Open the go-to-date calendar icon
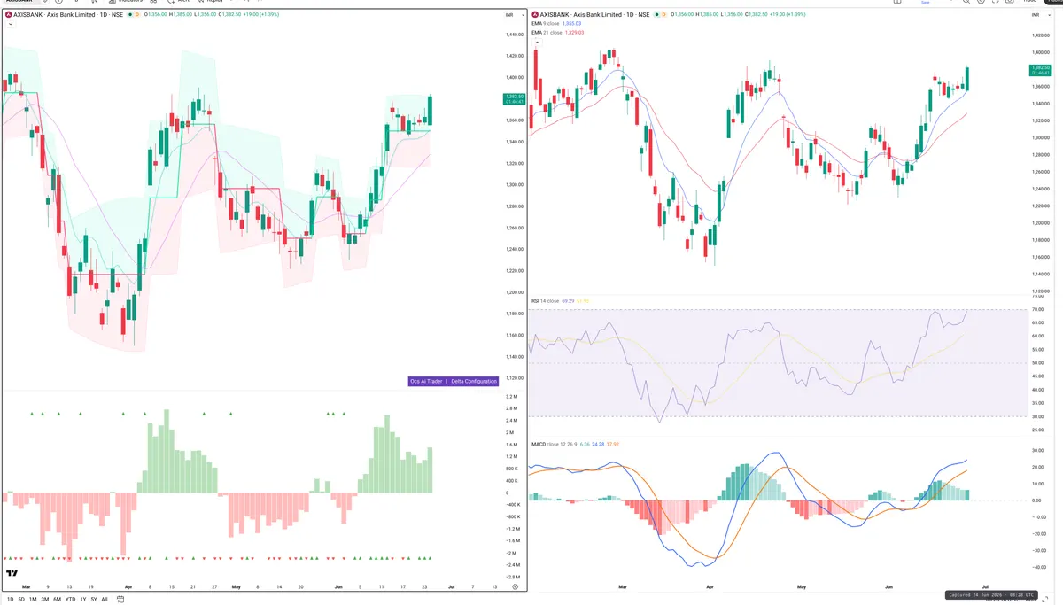This screenshot has height=605, width=1063. pyautogui.click(x=119, y=599)
